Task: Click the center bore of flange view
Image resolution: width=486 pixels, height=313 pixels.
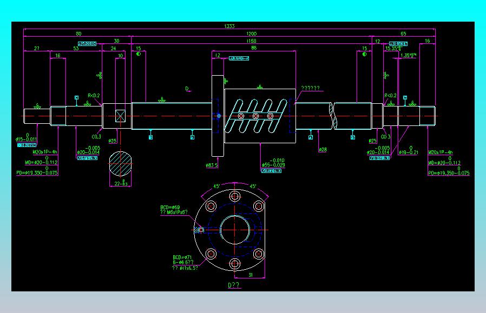Action: 235,230
